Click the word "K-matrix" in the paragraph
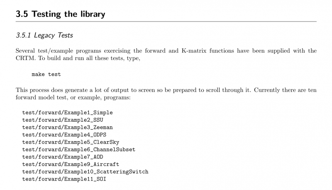Image resolution: width=332 pixels, height=190 pixels. (x=194, y=51)
